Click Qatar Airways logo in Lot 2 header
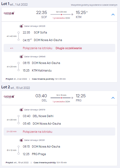 [x=9, y=96]
